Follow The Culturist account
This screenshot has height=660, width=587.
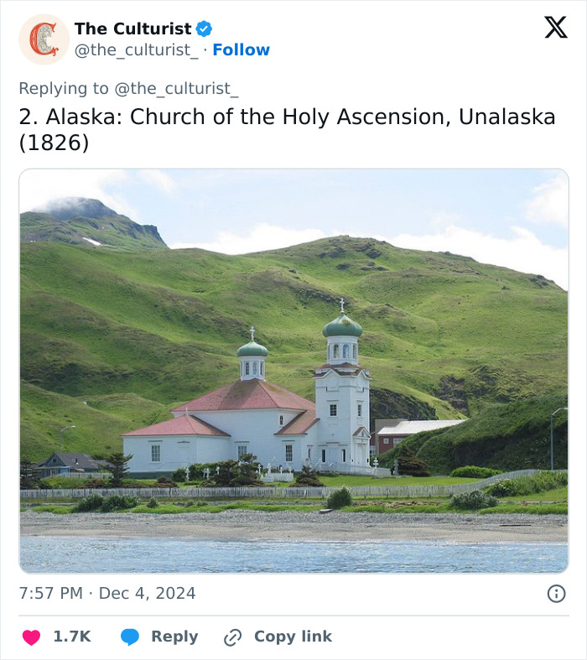(242, 50)
